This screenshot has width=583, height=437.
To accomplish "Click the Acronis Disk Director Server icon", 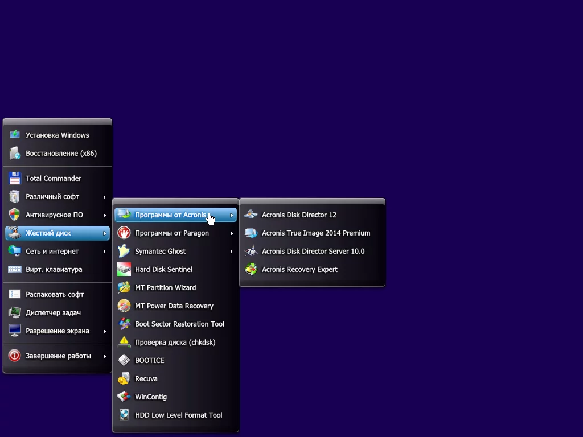I will pyautogui.click(x=251, y=251).
